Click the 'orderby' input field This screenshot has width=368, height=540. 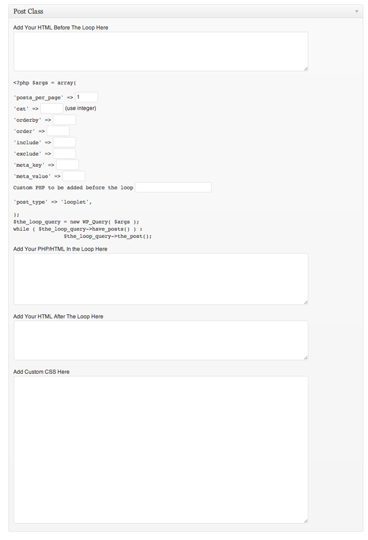click(64, 120)
